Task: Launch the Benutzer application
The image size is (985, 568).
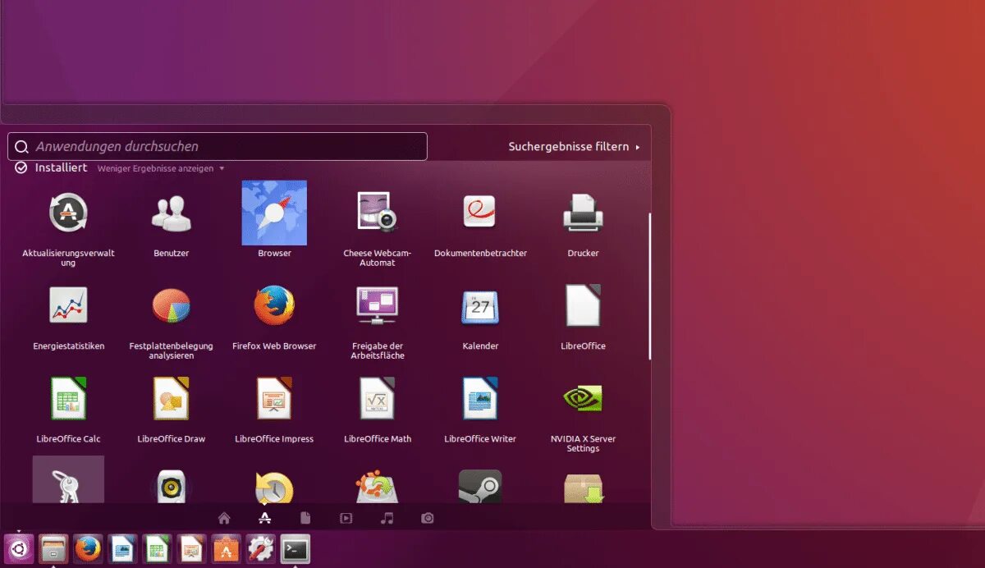Action: click(x=171, y=213)
